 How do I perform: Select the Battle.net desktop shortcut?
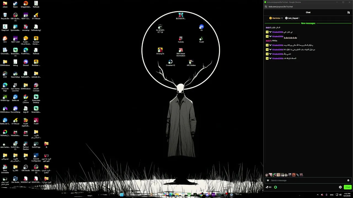[15, 98]
